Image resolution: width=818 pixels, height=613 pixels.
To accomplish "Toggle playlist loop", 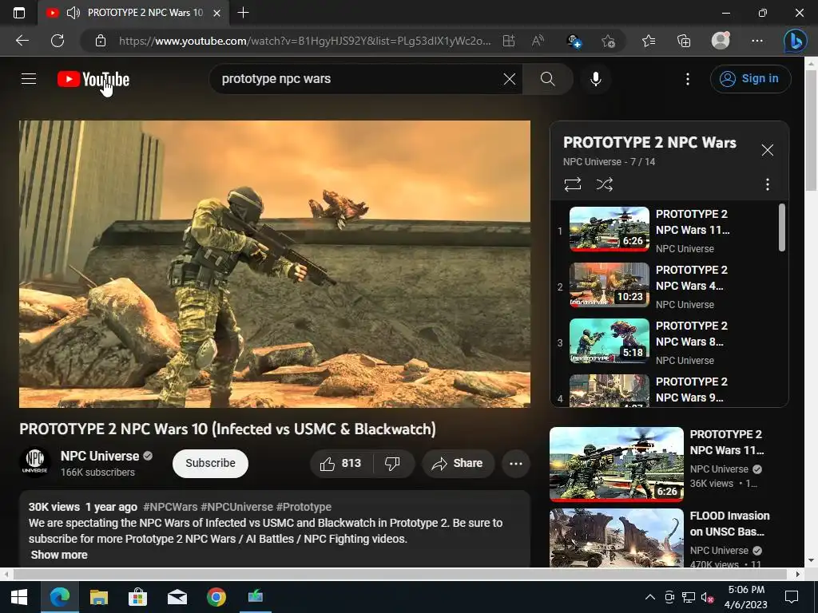I will (x=572, y=184).
